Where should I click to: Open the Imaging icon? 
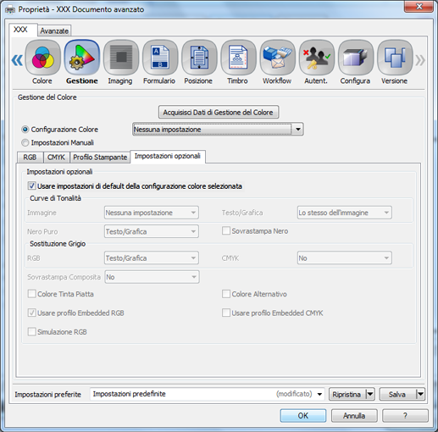coord(121,58)
